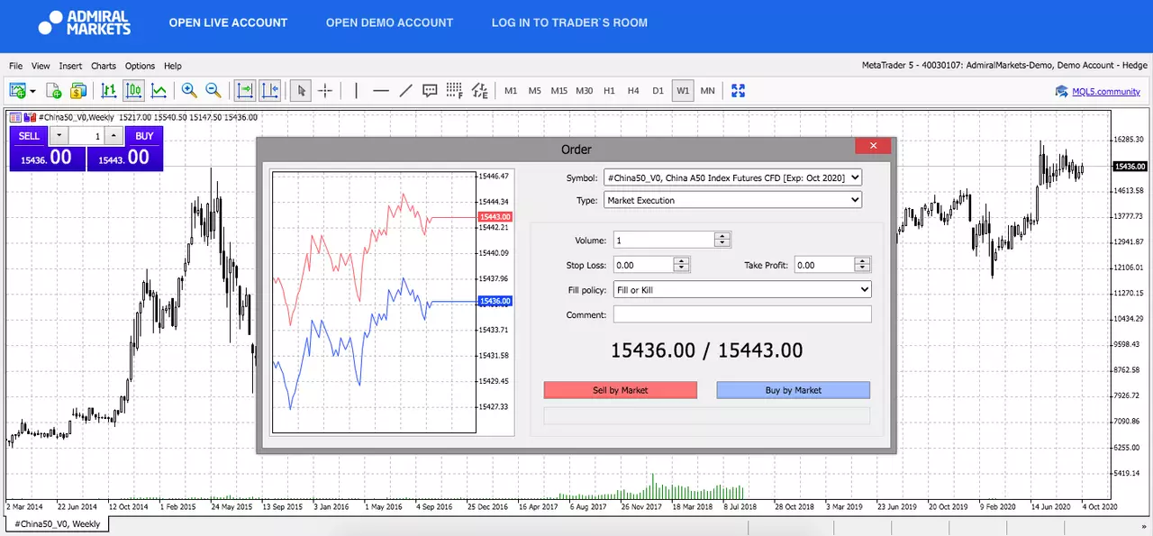
Task: Switch chart to line chart style
Action: click(159, 90)
